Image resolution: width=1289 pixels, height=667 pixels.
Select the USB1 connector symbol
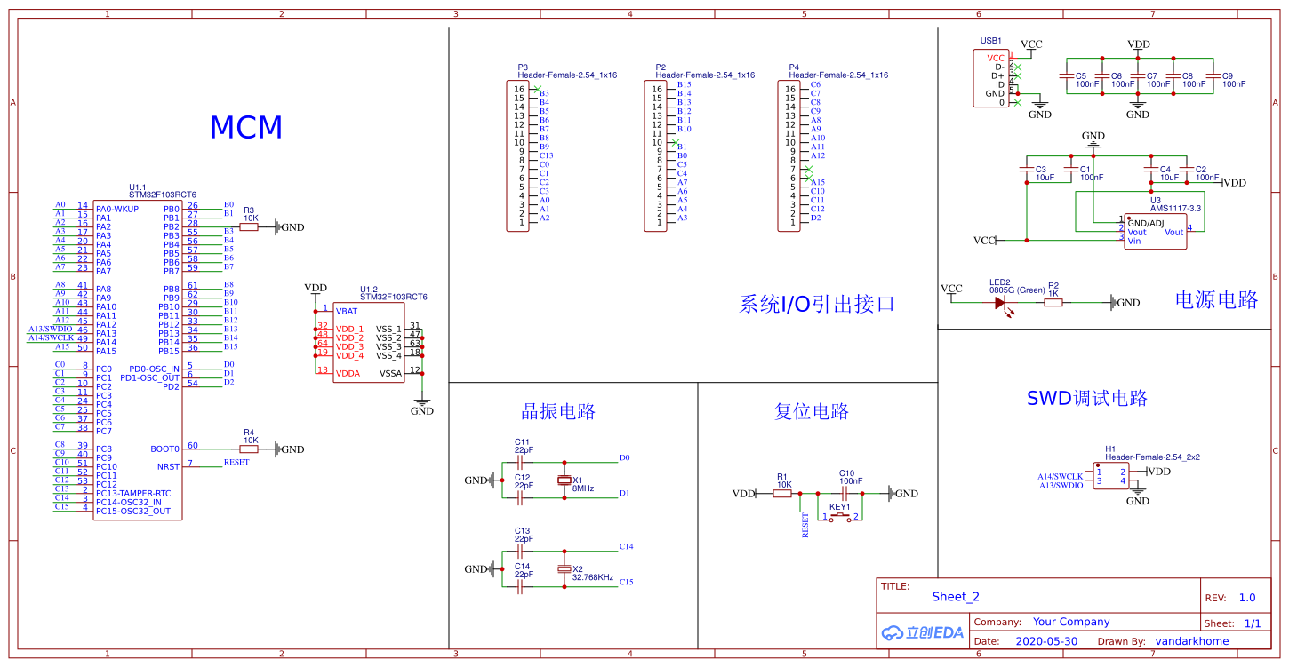pyautogui.click(x=991, y=79)
